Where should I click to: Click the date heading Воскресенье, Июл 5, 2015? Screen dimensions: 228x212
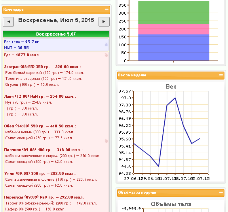(56, 20)
